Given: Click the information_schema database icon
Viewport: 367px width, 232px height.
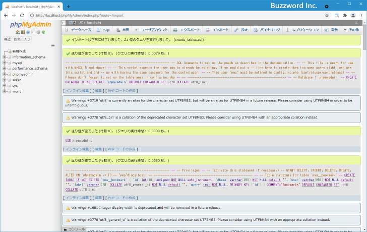Looking at the screenshot, I should click(x=10, y=57).
